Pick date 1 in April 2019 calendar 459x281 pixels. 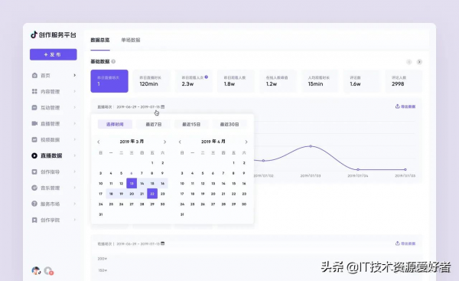(x=233, y=162)
